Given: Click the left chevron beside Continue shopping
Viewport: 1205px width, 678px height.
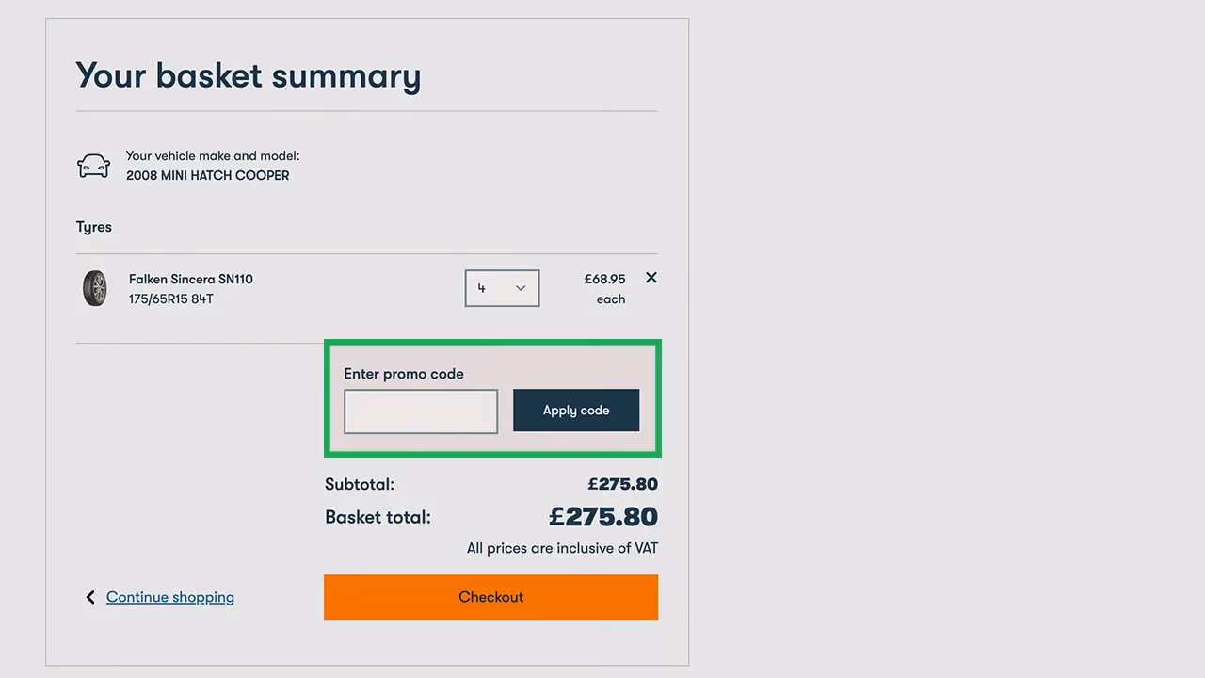Looking at the screenshot, I should [x=89, y=596].
